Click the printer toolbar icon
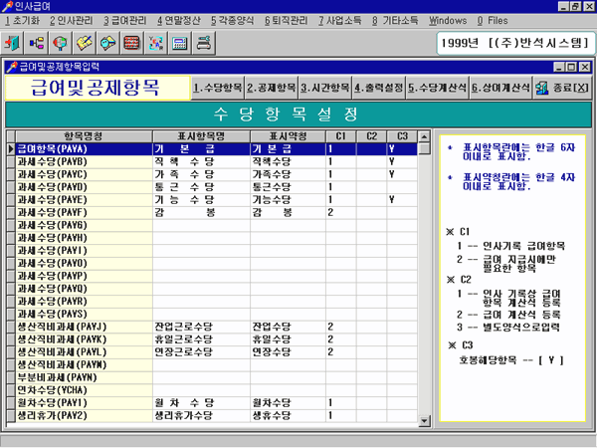The height and width of the screenshot is (448, 597). pyautogui.click(x=203, y=44)
